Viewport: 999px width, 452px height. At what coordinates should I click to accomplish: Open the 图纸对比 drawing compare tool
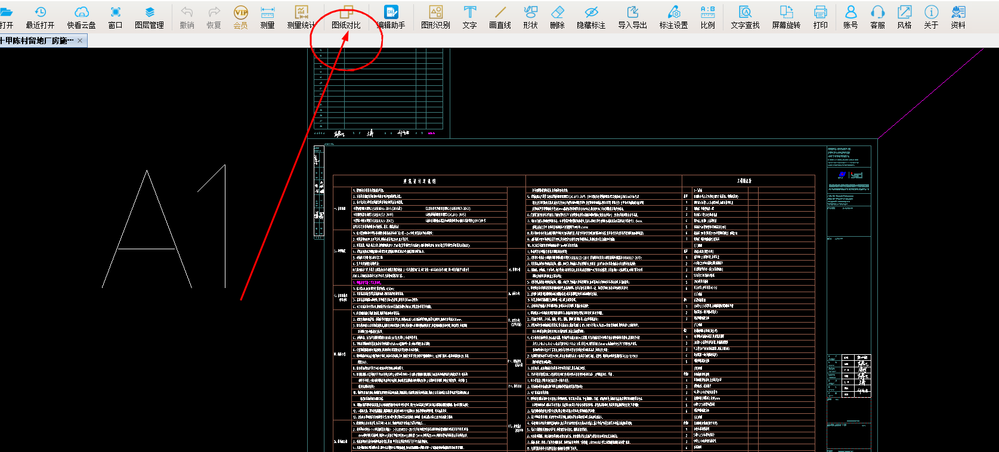(x=346, y=17)
